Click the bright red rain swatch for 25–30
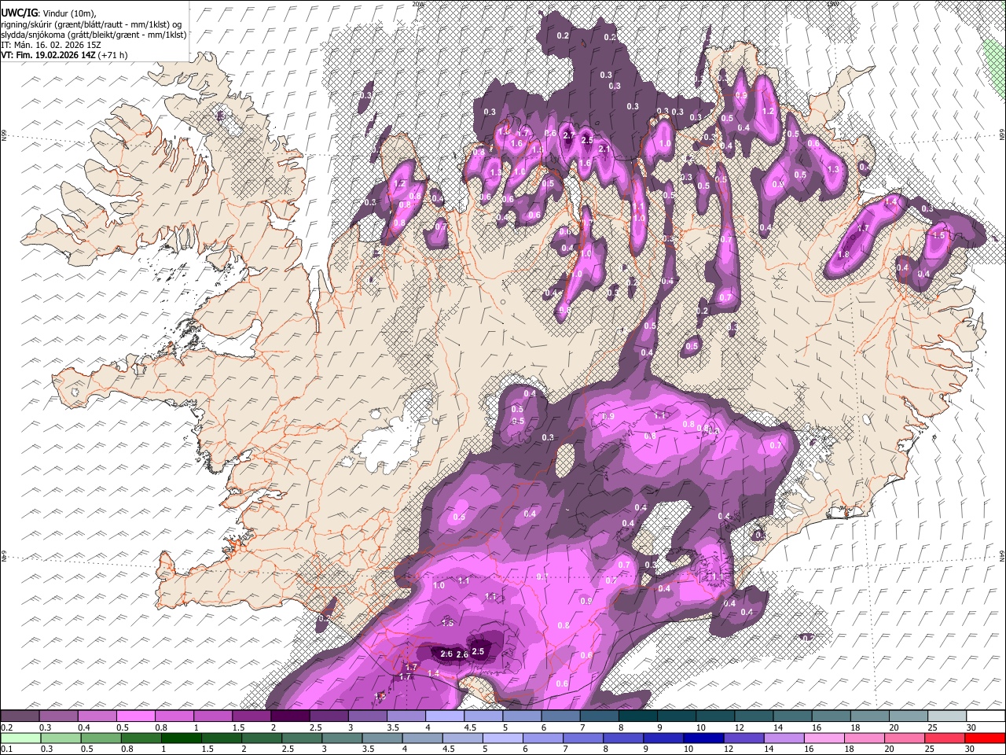 tap(946, 738)
